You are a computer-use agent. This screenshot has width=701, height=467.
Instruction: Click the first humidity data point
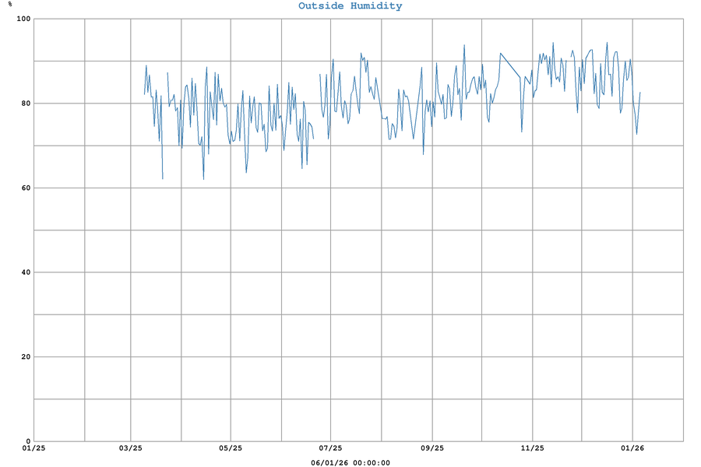[145, 94]
